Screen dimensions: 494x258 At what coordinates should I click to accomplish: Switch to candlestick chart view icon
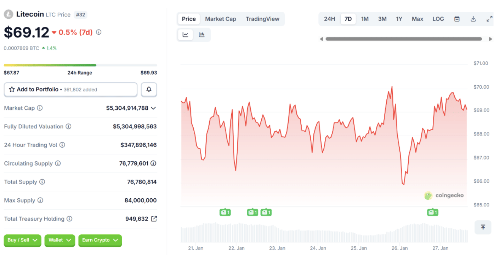202,35
